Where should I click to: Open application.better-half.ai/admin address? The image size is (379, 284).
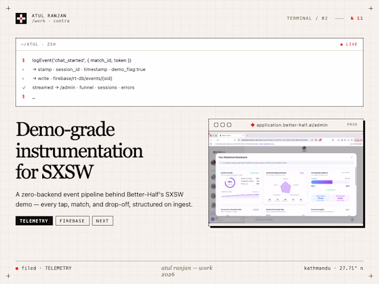coord(292,125)
